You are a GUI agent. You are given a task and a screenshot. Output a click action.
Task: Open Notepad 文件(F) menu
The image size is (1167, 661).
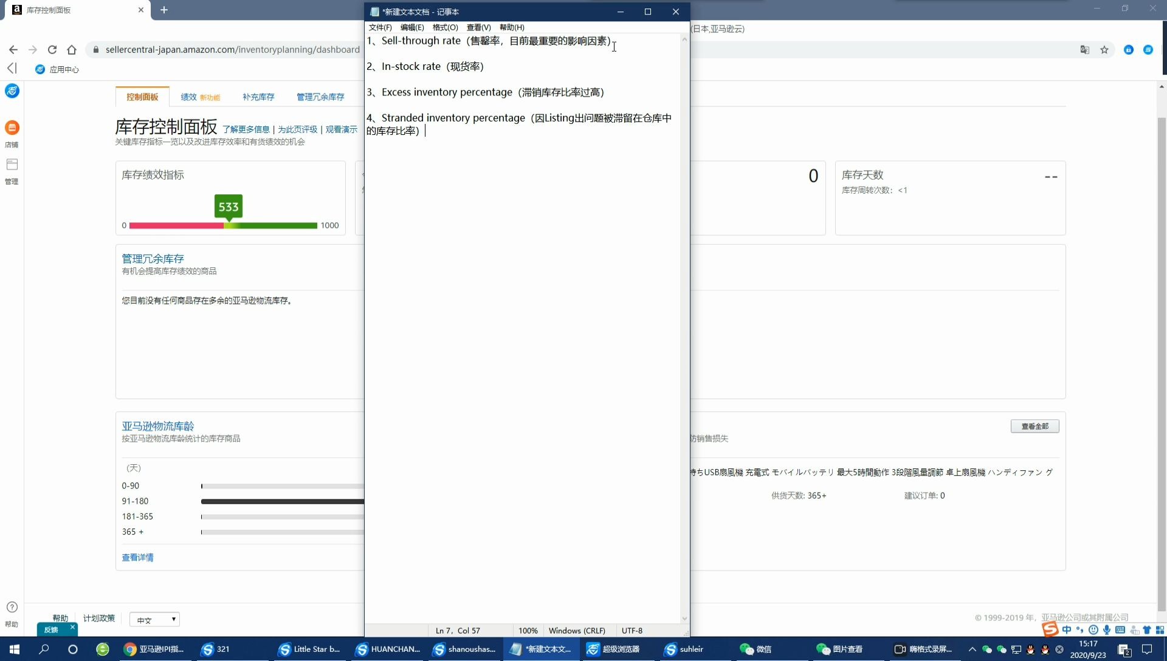(380, 27)
